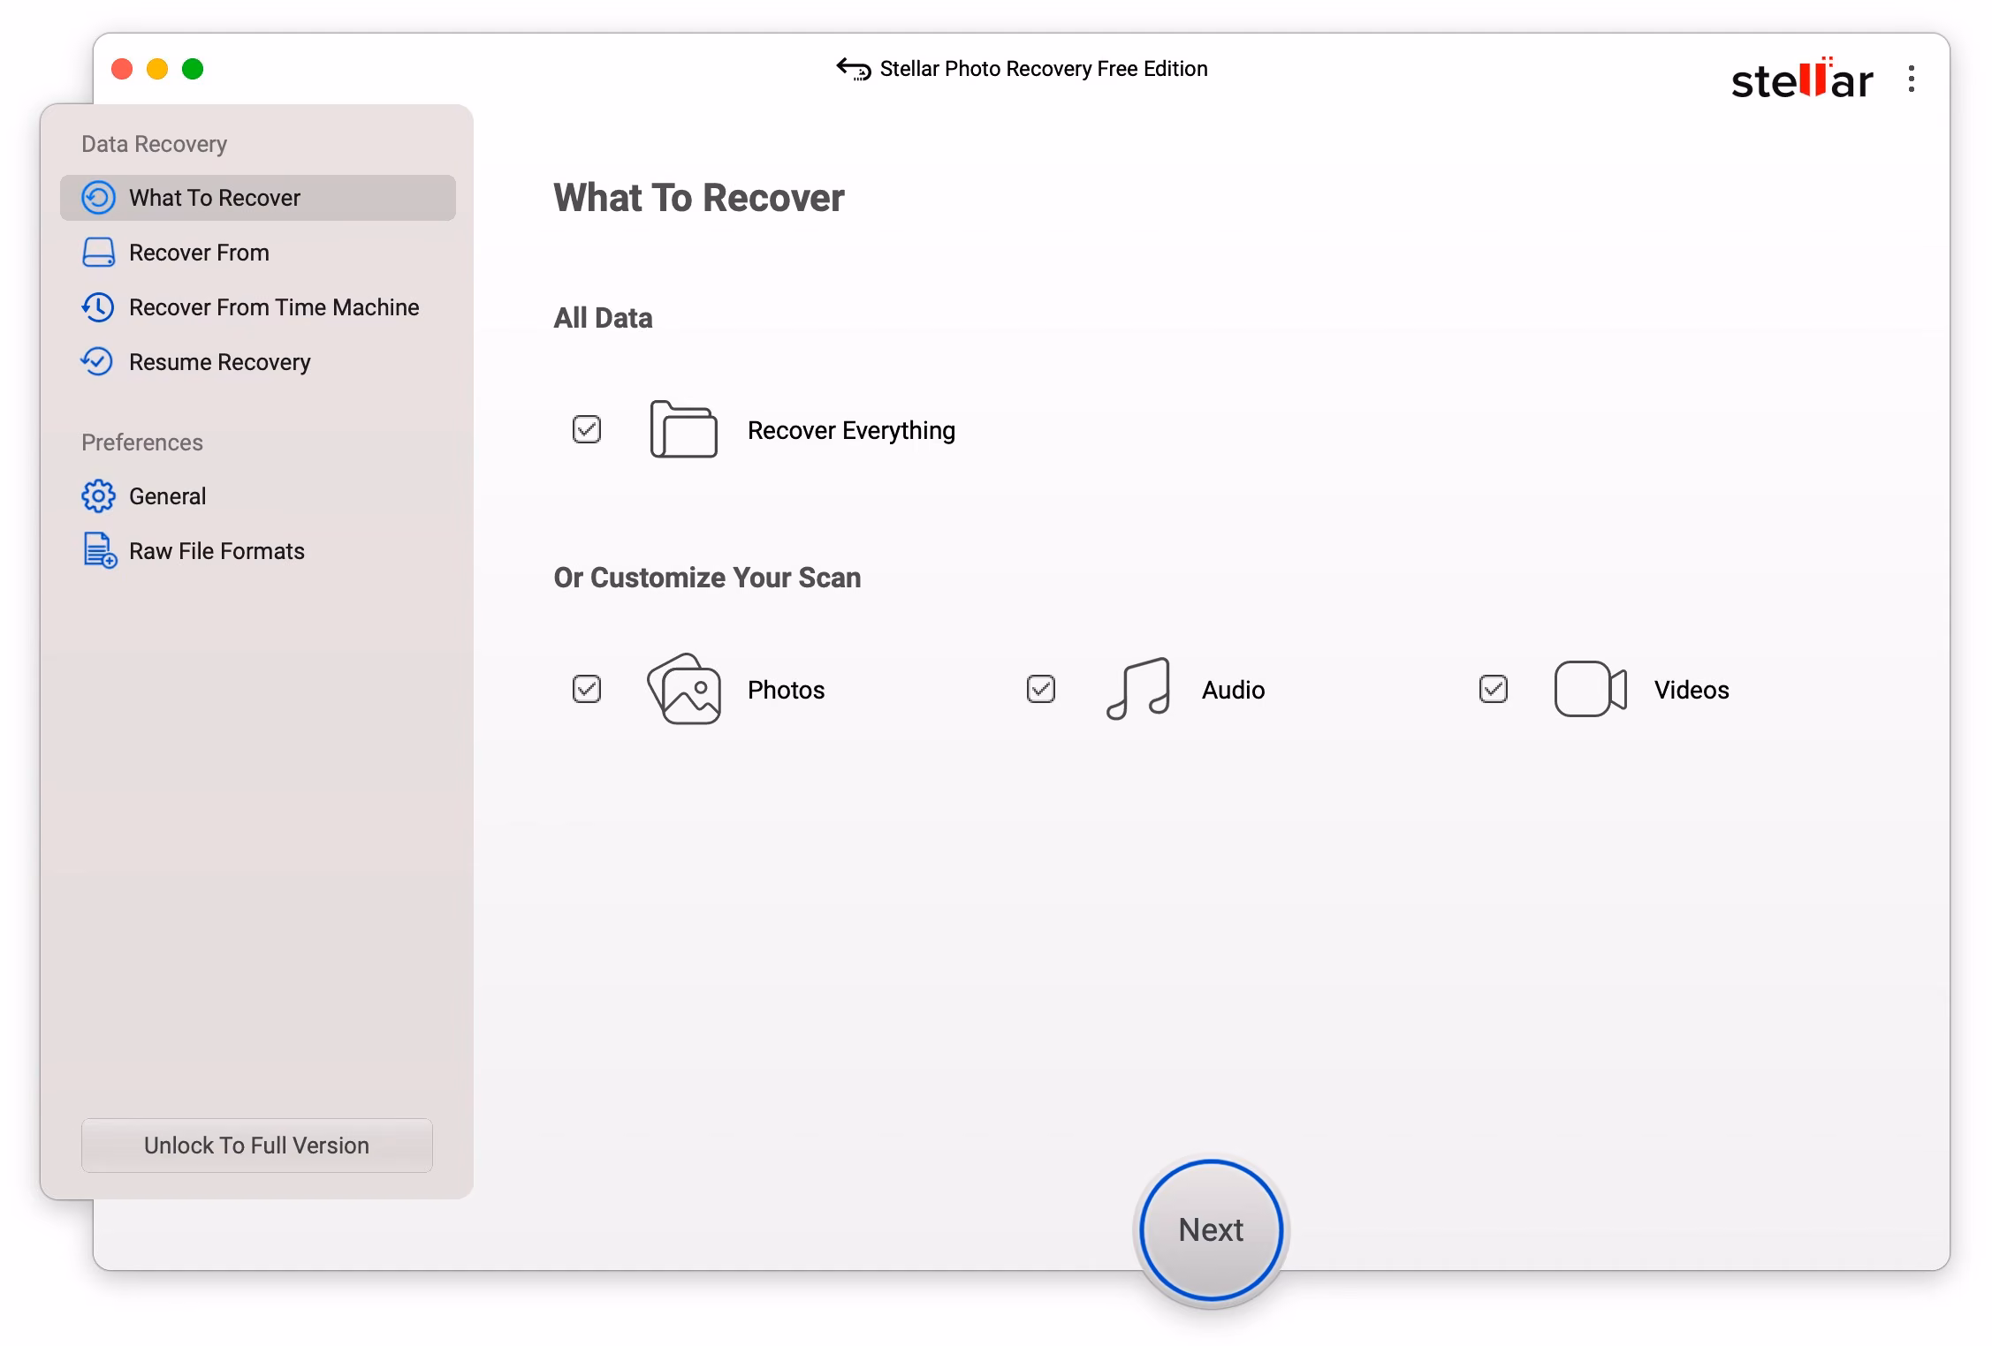Uncheck the Photos checkbox
This screenshot has width=1992, height=1346.
pyautogui.click(x=587, y=689)
